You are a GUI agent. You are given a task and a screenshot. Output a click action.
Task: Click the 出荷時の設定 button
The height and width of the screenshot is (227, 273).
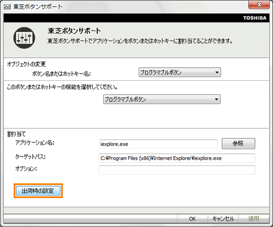pos(38,191)
